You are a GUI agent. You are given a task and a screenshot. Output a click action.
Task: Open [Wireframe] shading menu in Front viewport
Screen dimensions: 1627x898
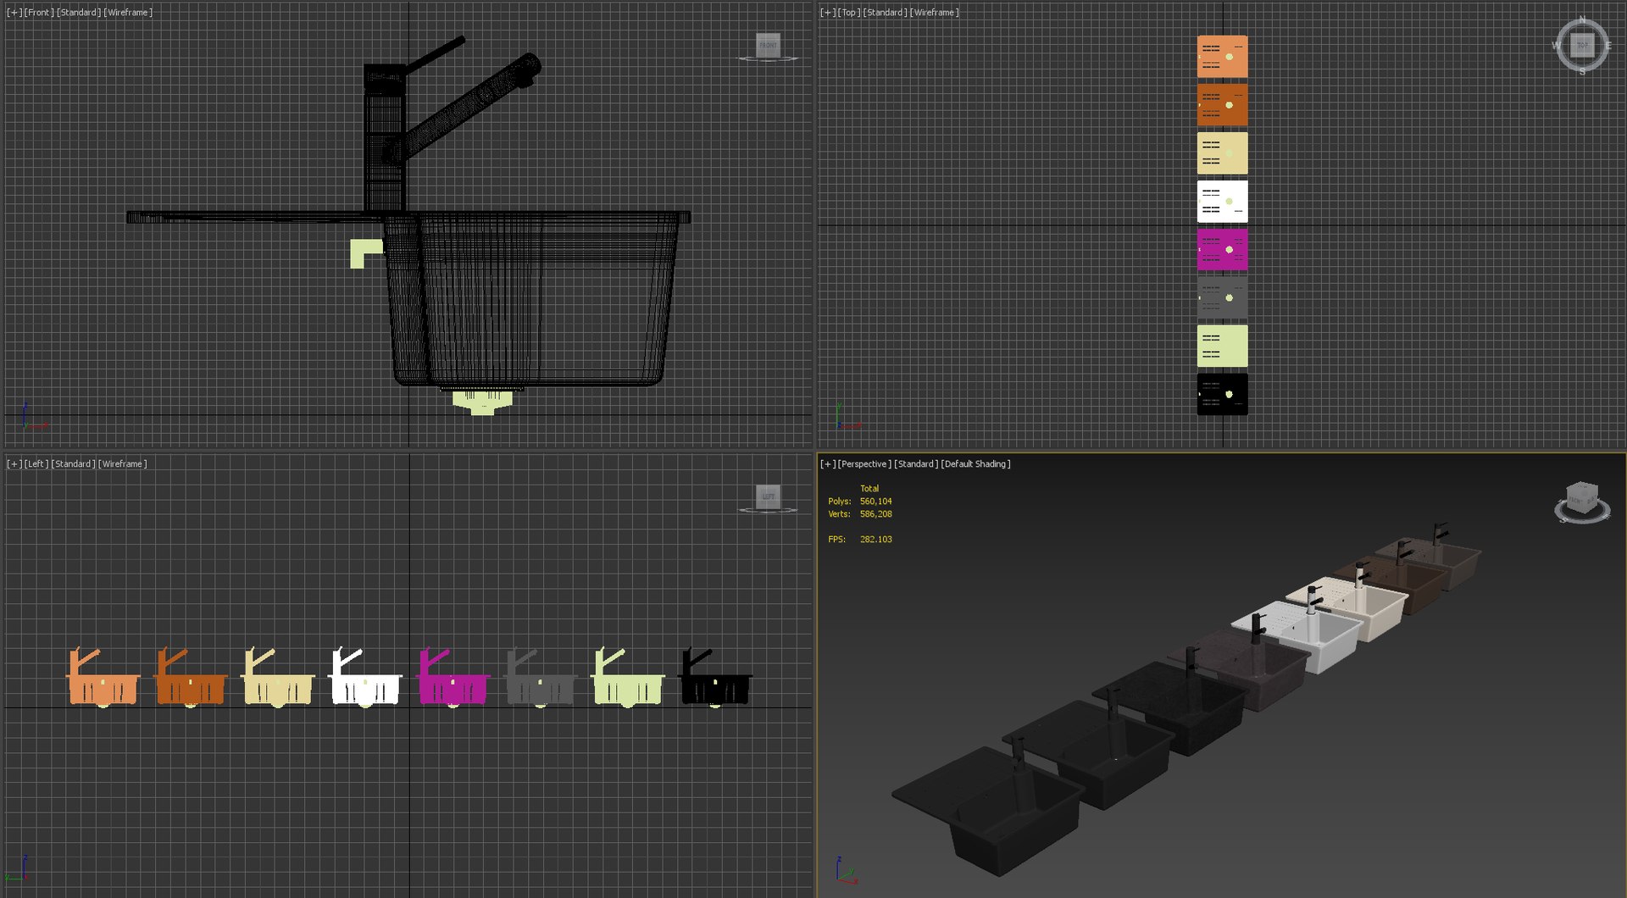coord(128,13)
